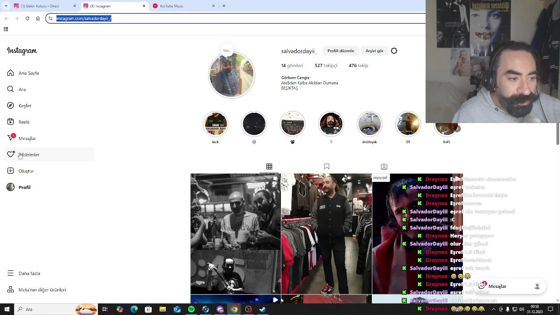The height and width of the screenshot is (315, 560).
Task: Open volume control in tray
Action: [521, 309]
